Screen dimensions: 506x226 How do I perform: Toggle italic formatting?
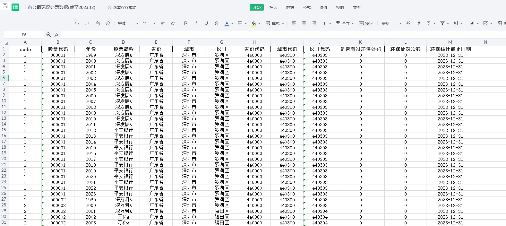pos(196,23)
